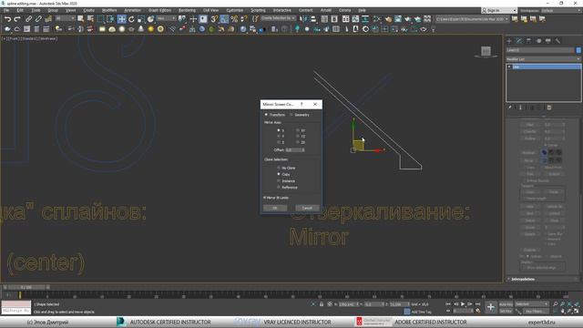
Task: Choose X mirror axis
Action: (x=281, y=130)
